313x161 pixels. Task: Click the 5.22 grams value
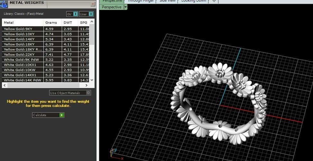[x=49, y=60]
